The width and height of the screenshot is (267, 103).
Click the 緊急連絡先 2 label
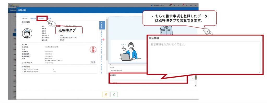click(26, 56)
